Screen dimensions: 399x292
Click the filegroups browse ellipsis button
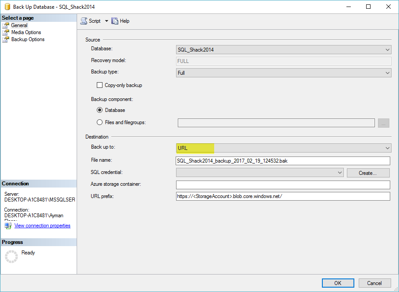(384, 123)
